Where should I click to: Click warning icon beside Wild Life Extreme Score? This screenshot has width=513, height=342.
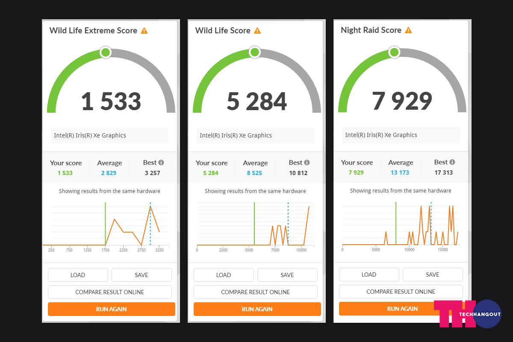click(x=144, y=31)
